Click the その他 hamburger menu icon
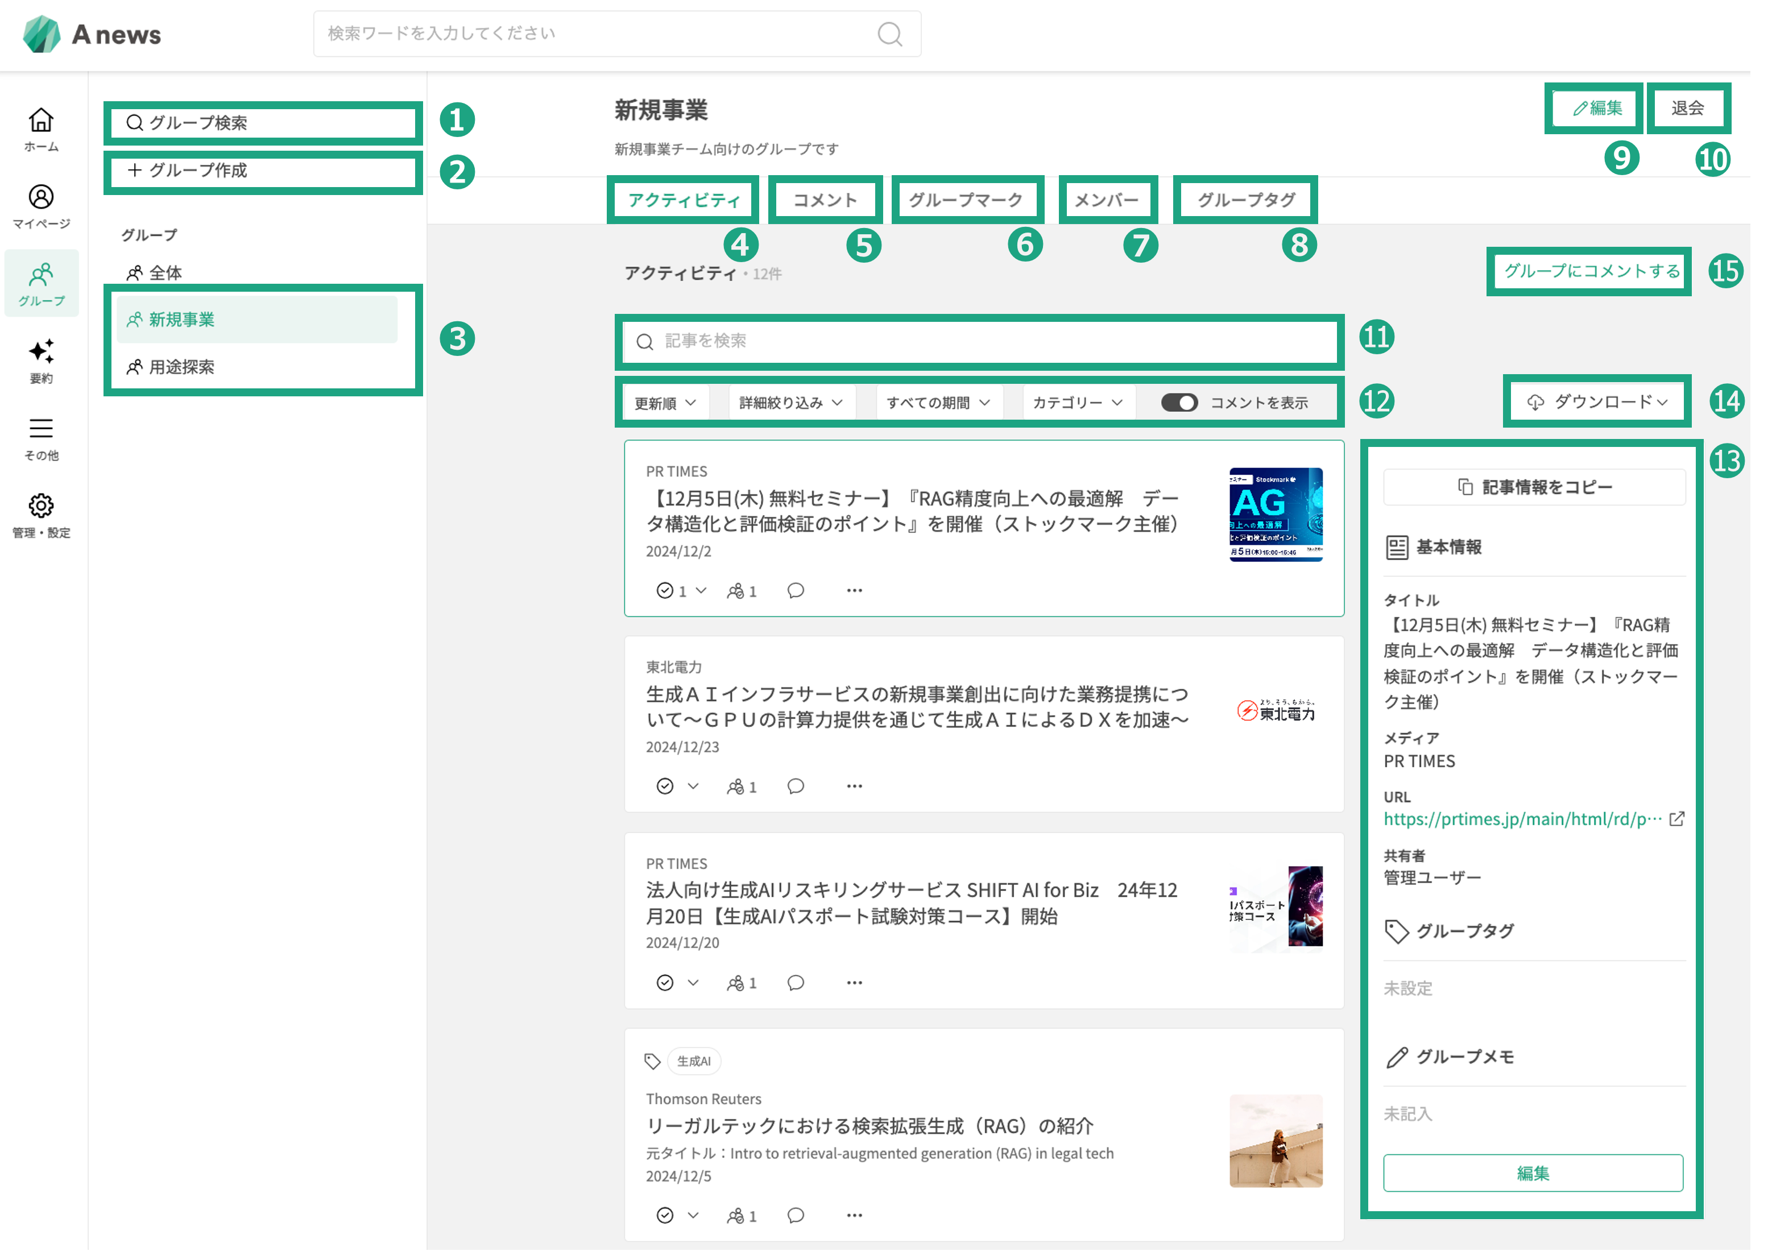The image size is (1772, 1251). pos(41,428)
